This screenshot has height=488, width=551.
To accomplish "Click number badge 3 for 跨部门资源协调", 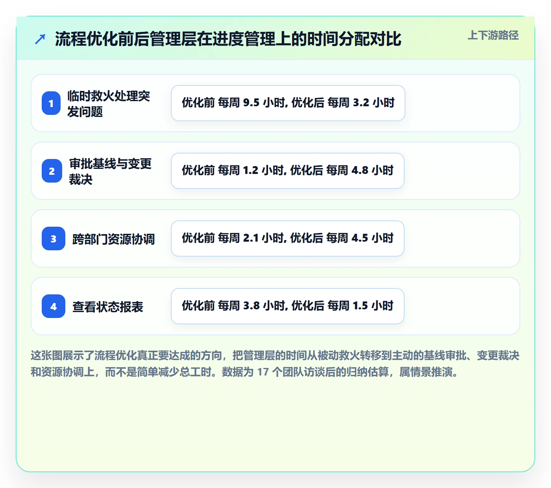I will point(54,238).
